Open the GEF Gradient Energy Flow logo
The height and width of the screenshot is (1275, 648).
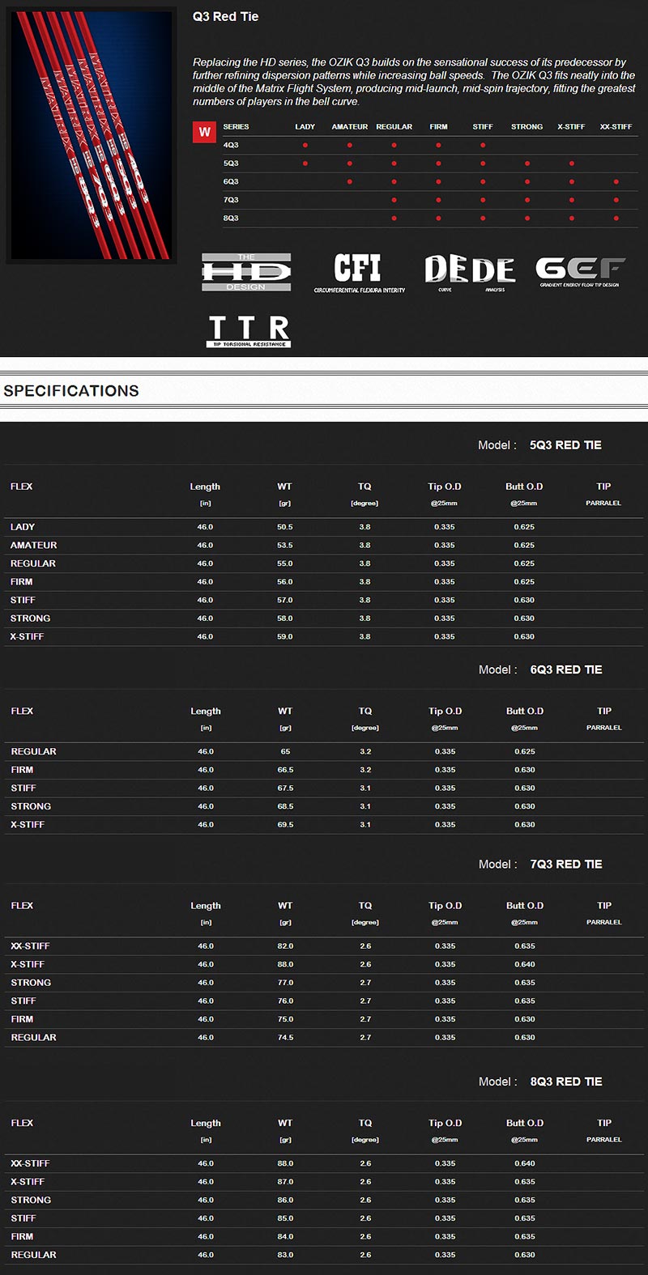(580, 272)
